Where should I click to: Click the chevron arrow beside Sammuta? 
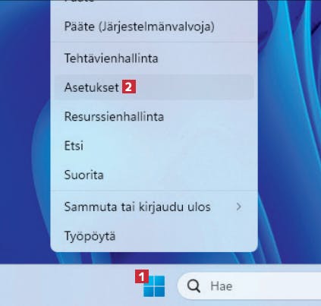click(x=238, y=207)
